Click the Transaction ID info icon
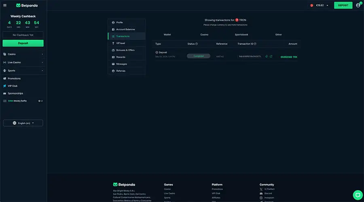 tap(255, 44)
